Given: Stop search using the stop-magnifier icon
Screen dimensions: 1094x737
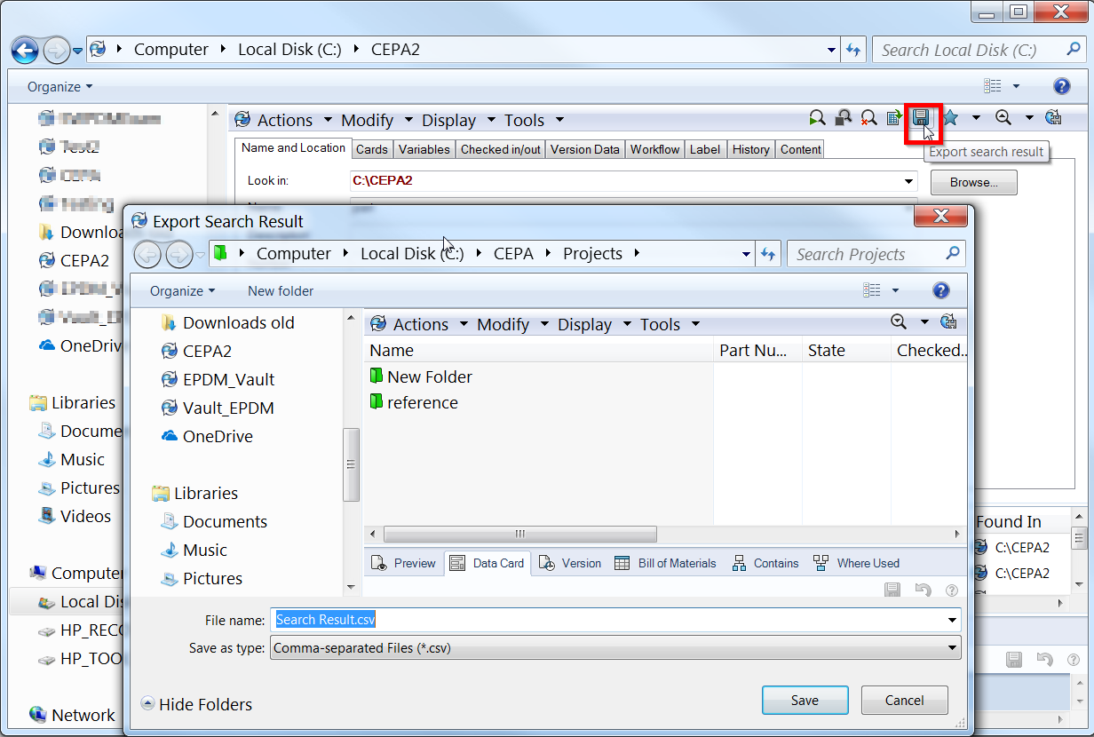Looking at the screenshot, I should click(844, 118).
